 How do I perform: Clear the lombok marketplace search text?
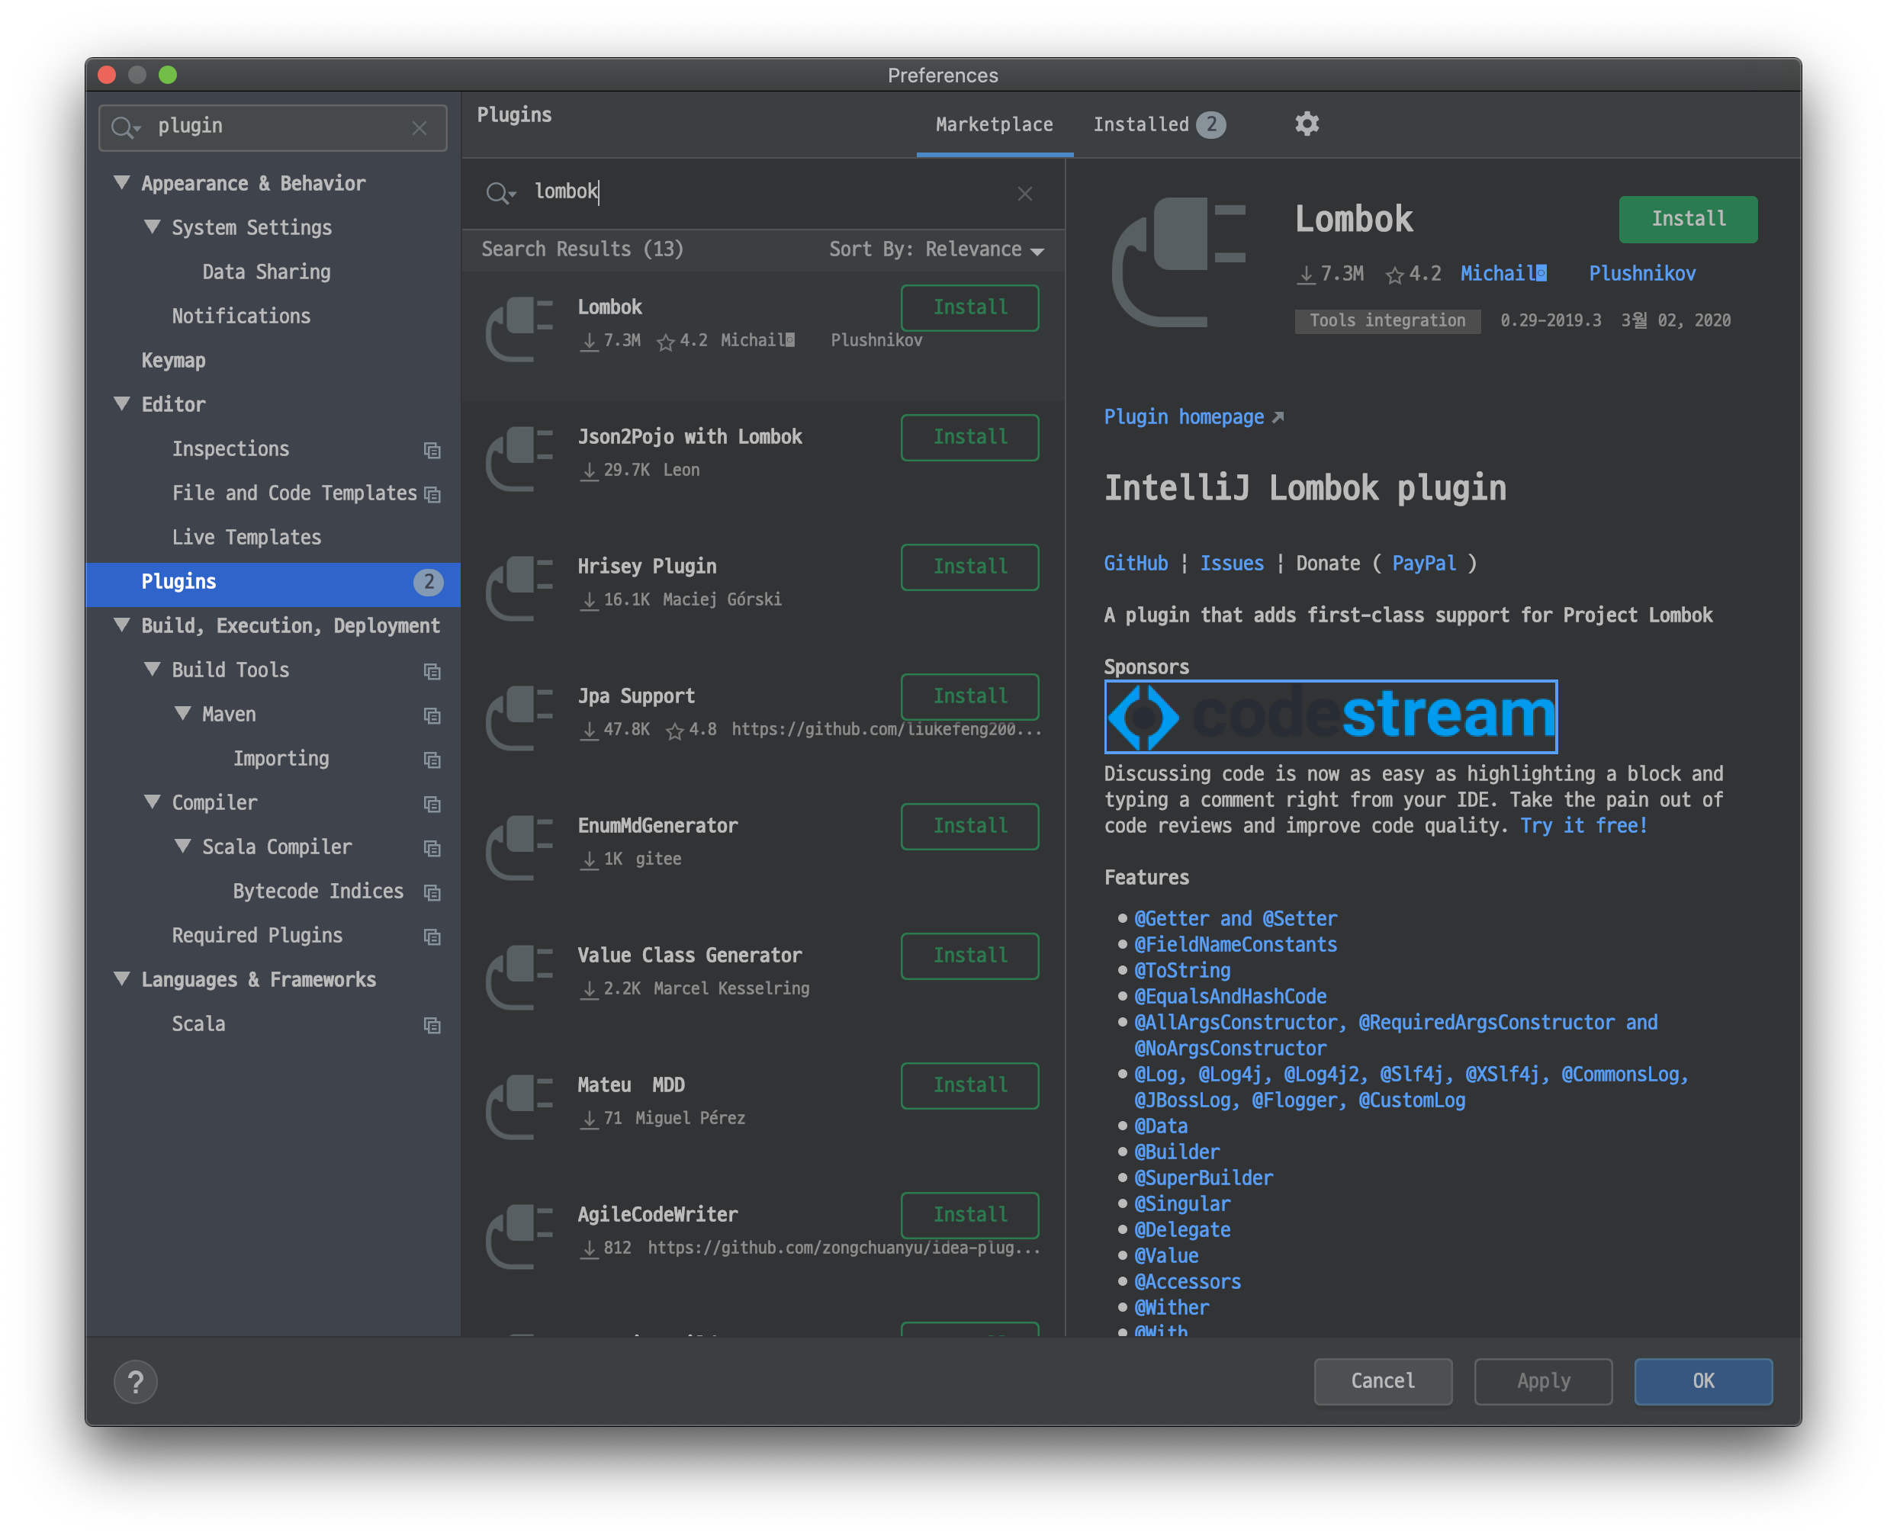click(x=1024, y=193)
